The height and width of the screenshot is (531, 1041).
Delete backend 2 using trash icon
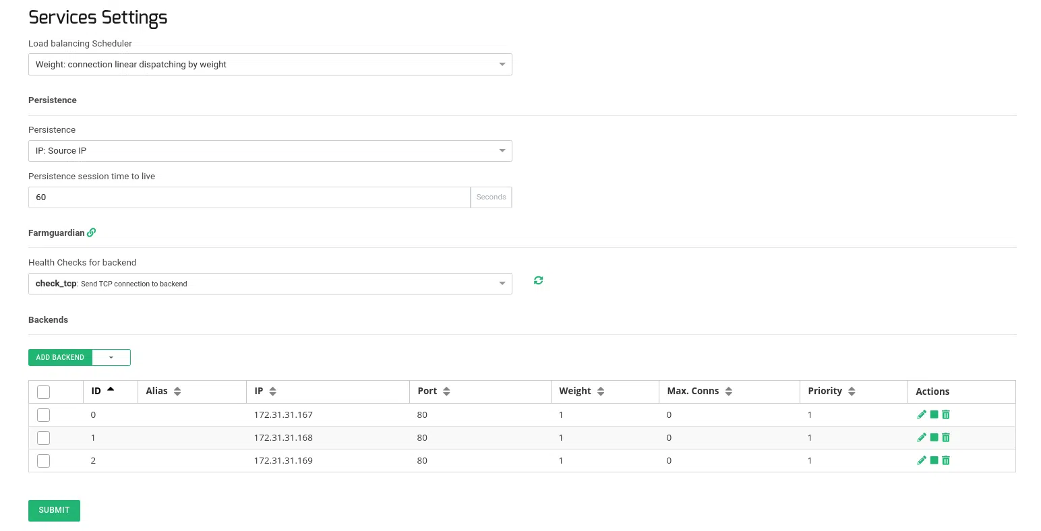tap(946, 460)
